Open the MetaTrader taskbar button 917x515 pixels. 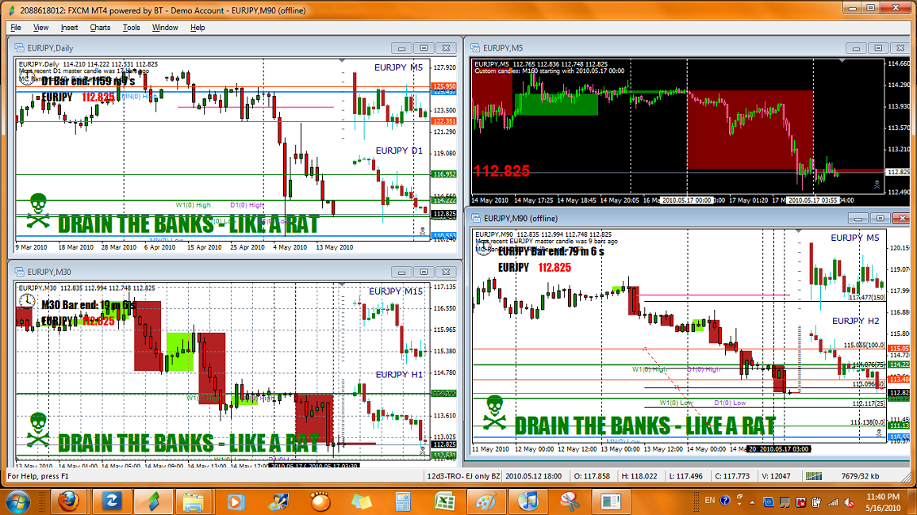click(152, 502)
